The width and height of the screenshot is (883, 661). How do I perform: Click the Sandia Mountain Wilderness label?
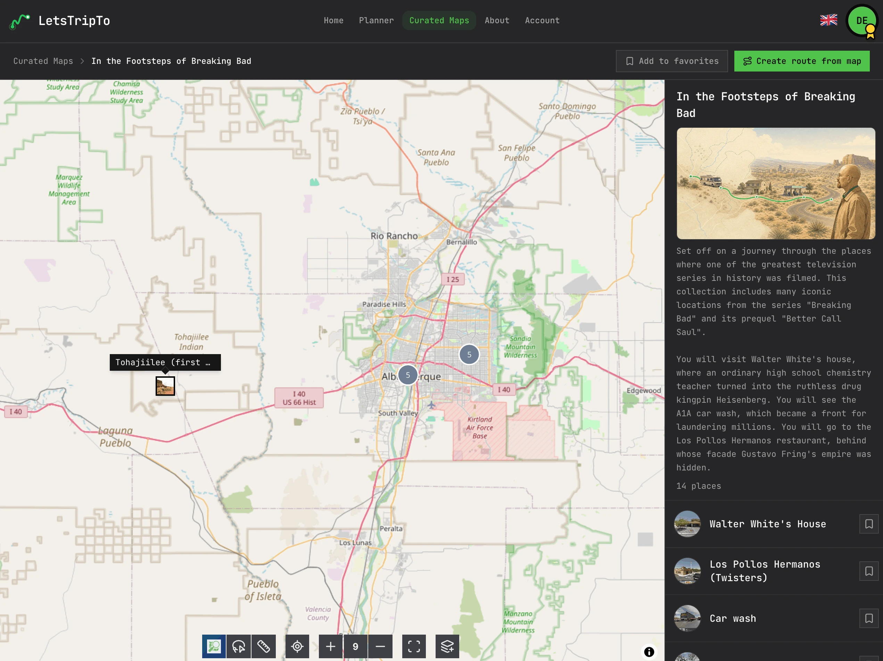(521, 347)
